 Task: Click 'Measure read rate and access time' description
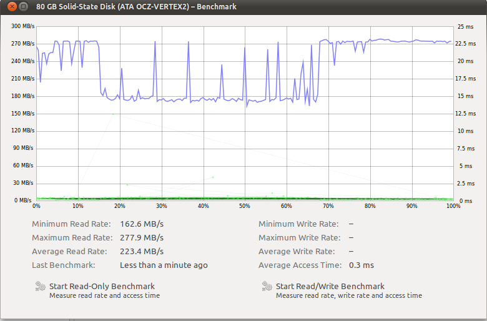pyautogui.click(x=104, y=295)
